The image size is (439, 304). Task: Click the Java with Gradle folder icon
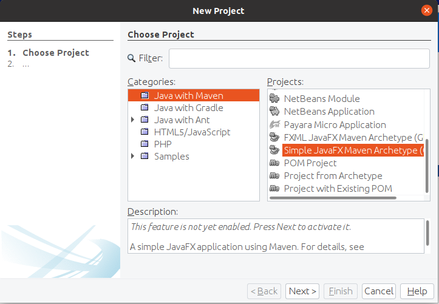click(x=145, y=108)
